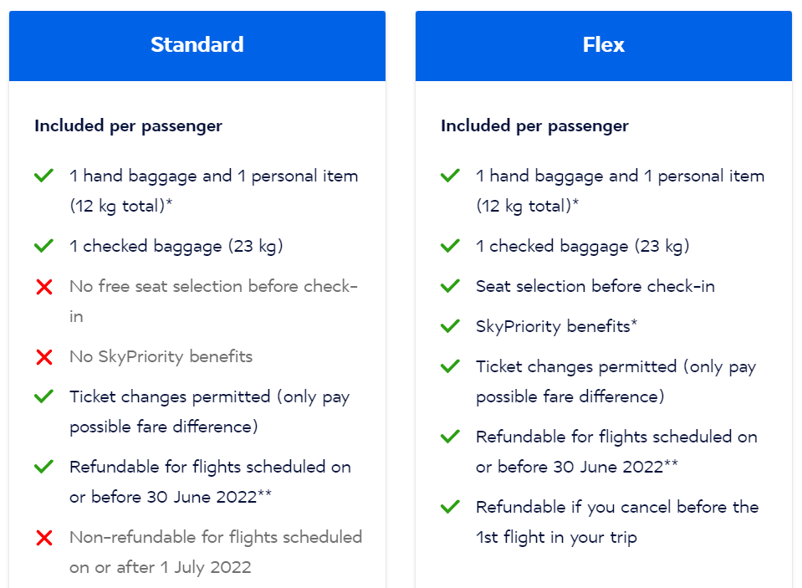
Task: Click Standard 'No SkyPriority benefits' text
Action: click(161, 357)
